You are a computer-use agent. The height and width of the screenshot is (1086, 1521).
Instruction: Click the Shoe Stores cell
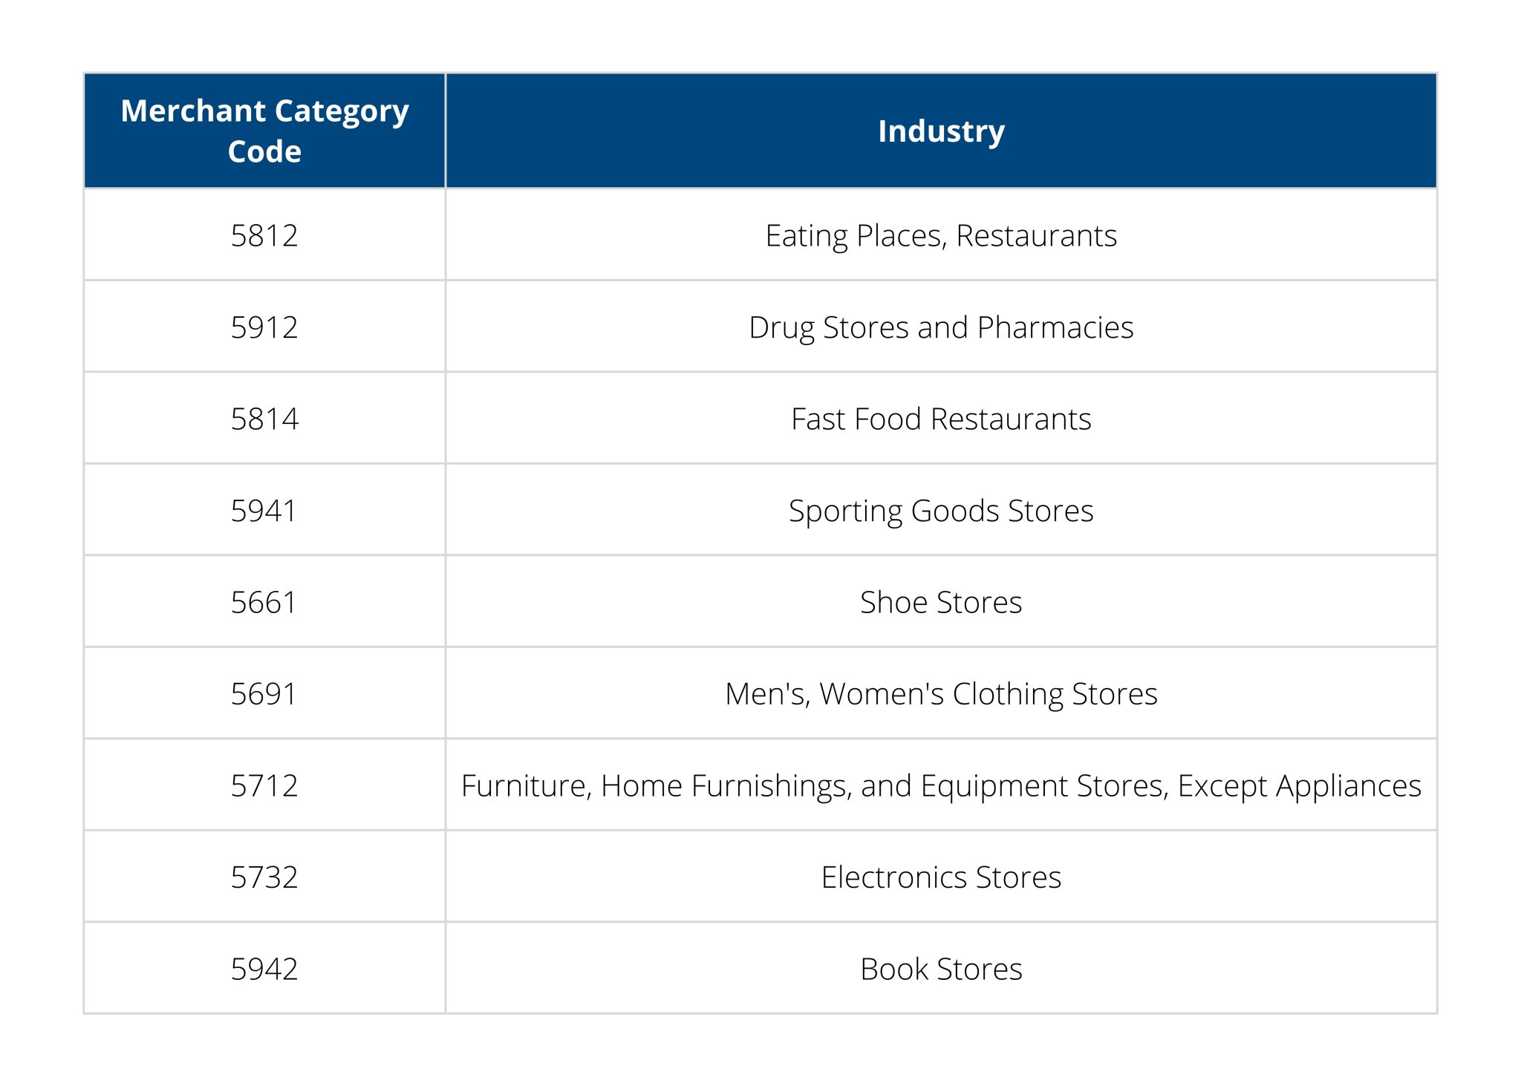941,602
